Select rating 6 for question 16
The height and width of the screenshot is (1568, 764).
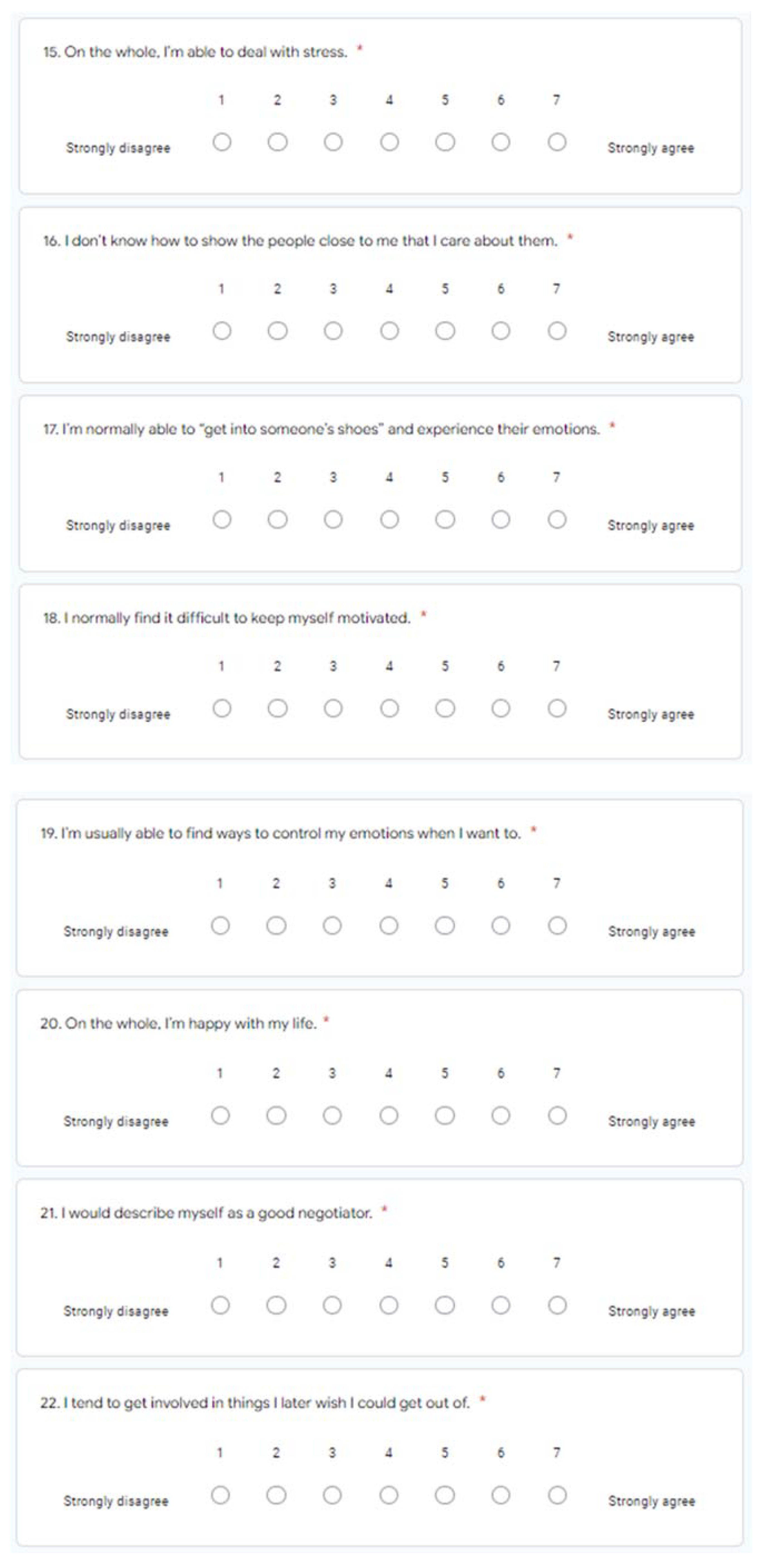pyautogui.click(x=501, y=331)
